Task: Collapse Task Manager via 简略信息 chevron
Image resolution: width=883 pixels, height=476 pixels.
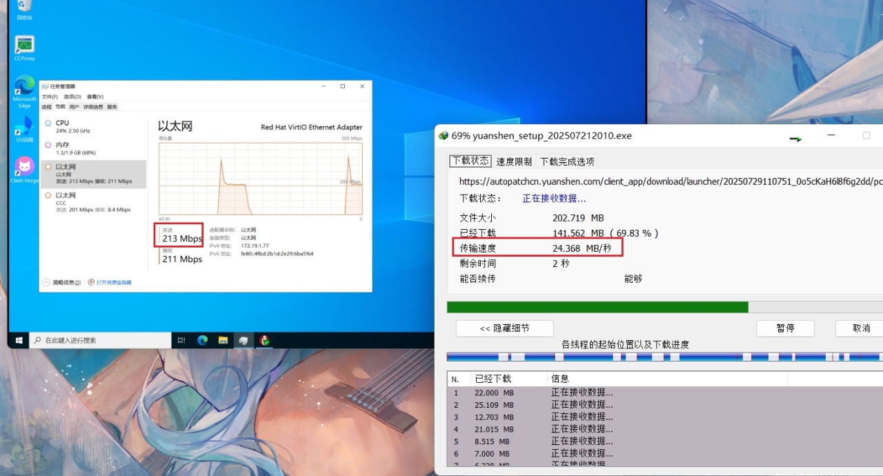Action: click(x=46, y=282)
